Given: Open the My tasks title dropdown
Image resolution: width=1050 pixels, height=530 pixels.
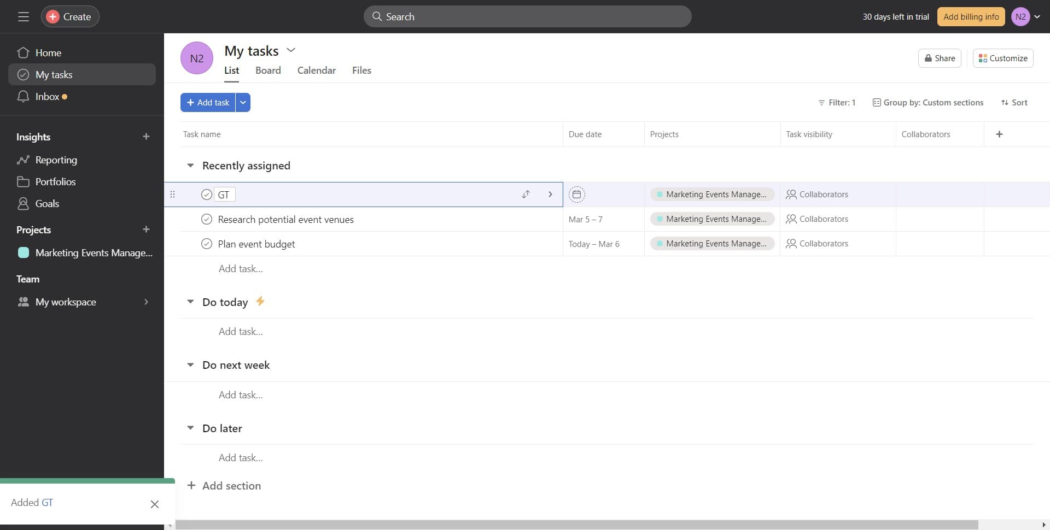Looking at the screenshot, I should click(291, 50).
